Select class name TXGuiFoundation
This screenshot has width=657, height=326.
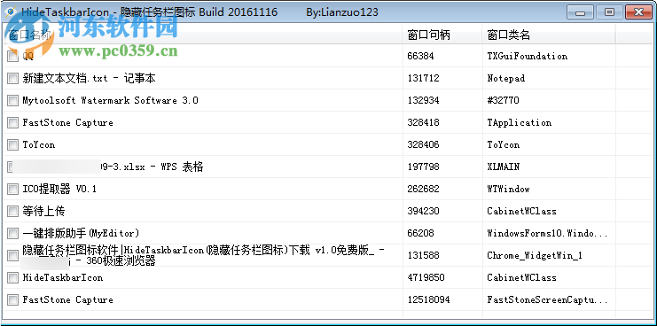[528, 56]
